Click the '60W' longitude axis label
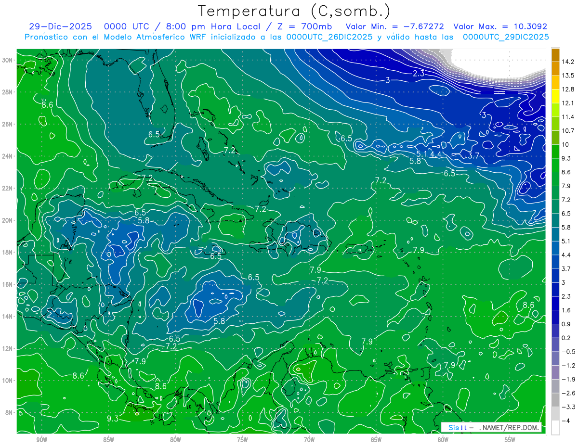The width and height of the screenshot is (578, 446). pyautogui.click(x=443, y=439)
